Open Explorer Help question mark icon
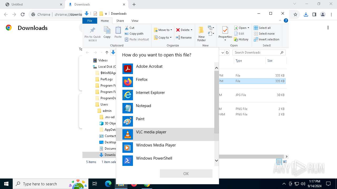 click(x=286, y=21)
